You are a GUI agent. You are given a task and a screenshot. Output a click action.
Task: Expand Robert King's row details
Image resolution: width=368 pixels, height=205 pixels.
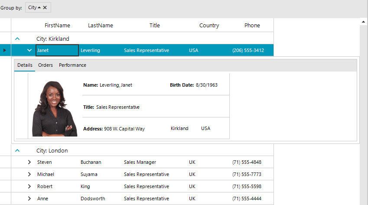[29, 186]
